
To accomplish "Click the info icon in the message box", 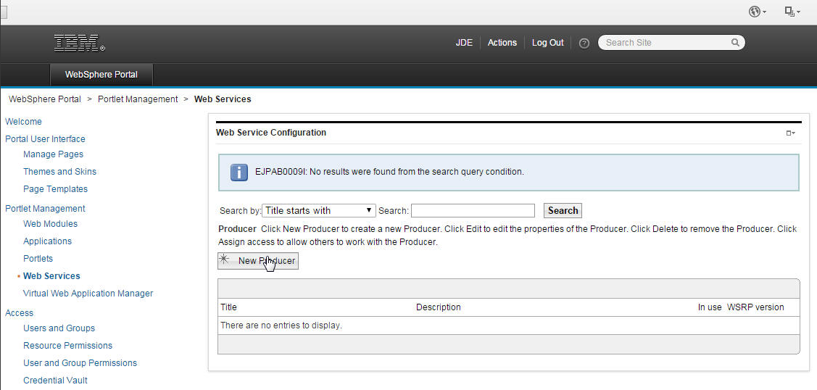I will pyautogui.click(x=239, y=173).
